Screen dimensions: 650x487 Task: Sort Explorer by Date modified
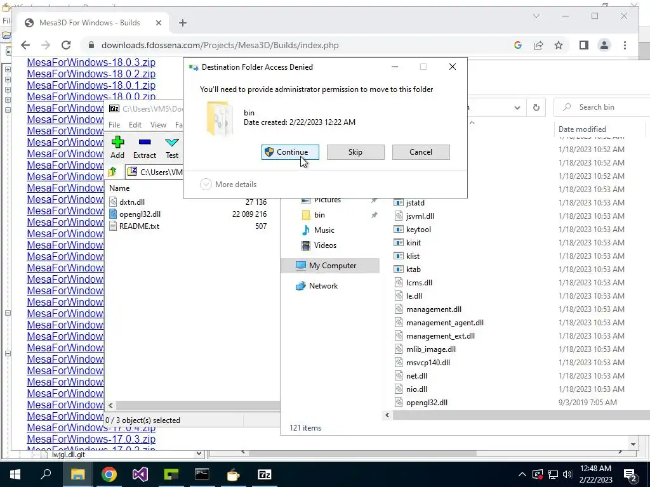(582, 129)
